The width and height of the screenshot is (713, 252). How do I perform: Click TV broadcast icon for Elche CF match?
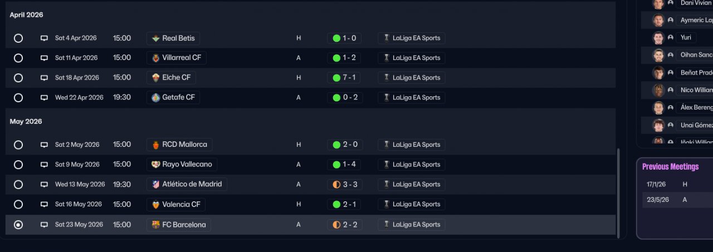click(44, 78)
